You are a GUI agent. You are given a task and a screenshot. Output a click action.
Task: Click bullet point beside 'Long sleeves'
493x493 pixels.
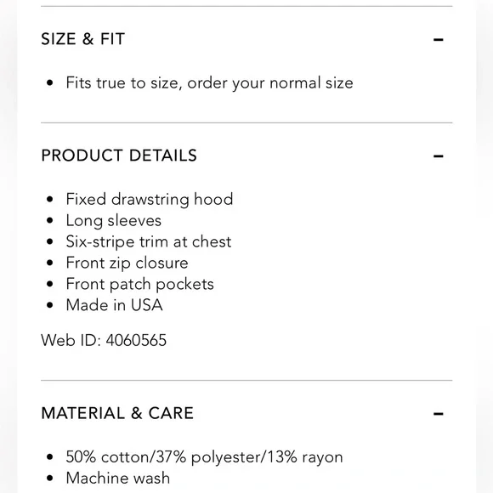tap(49, 220)
